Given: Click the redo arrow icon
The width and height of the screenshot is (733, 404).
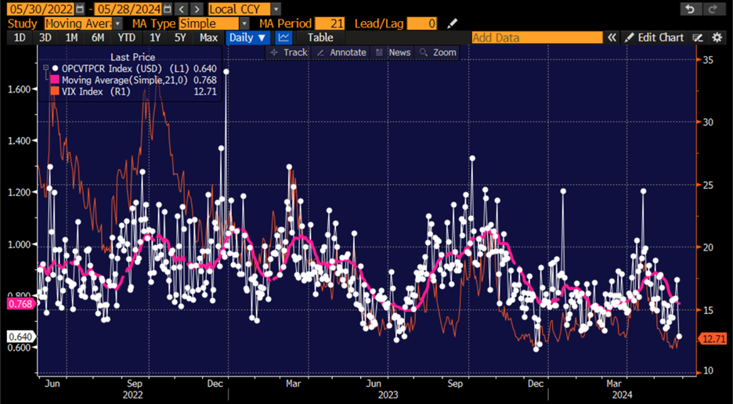Looking at the screenshot, I should 711,9.
